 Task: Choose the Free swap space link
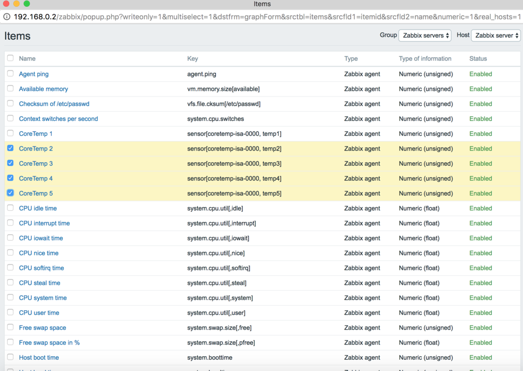tap(42, 328)
